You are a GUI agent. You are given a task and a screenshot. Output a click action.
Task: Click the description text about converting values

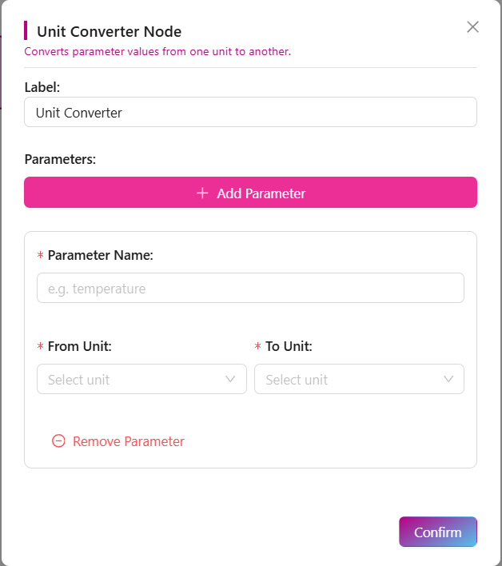click(157, 52)
